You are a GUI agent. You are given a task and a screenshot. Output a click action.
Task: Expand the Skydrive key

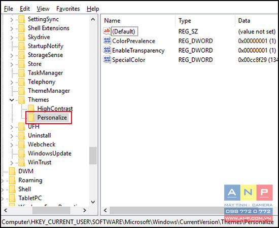click(x=12, y=37)
